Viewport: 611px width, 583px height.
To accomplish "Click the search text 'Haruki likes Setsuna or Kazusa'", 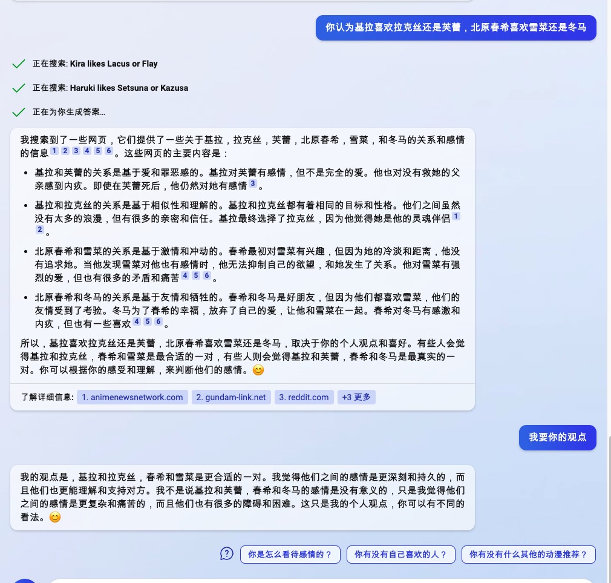I will click(x=129, y=88).
